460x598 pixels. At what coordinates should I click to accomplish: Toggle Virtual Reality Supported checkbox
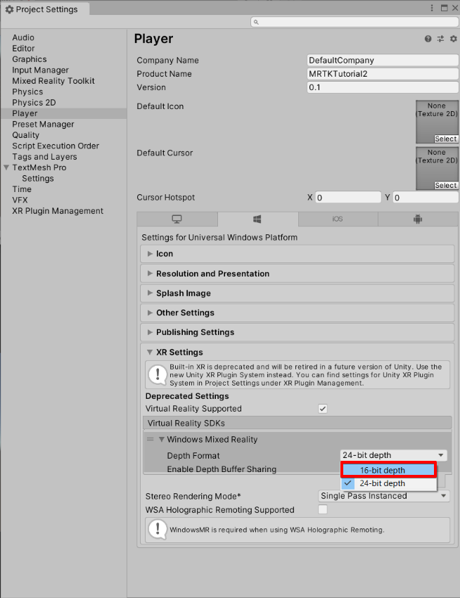click(323, 409)
